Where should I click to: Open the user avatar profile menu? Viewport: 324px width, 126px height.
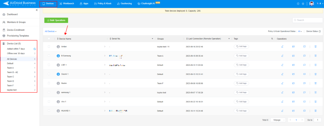tap(312, 4)
